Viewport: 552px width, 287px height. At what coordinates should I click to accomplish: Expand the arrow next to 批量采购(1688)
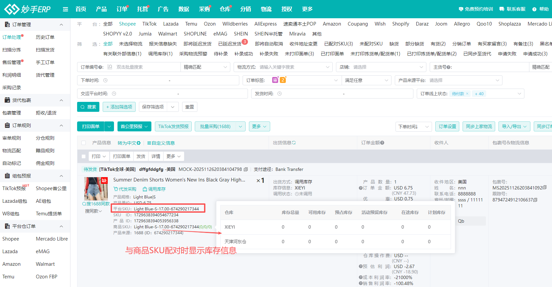[240, 126]
